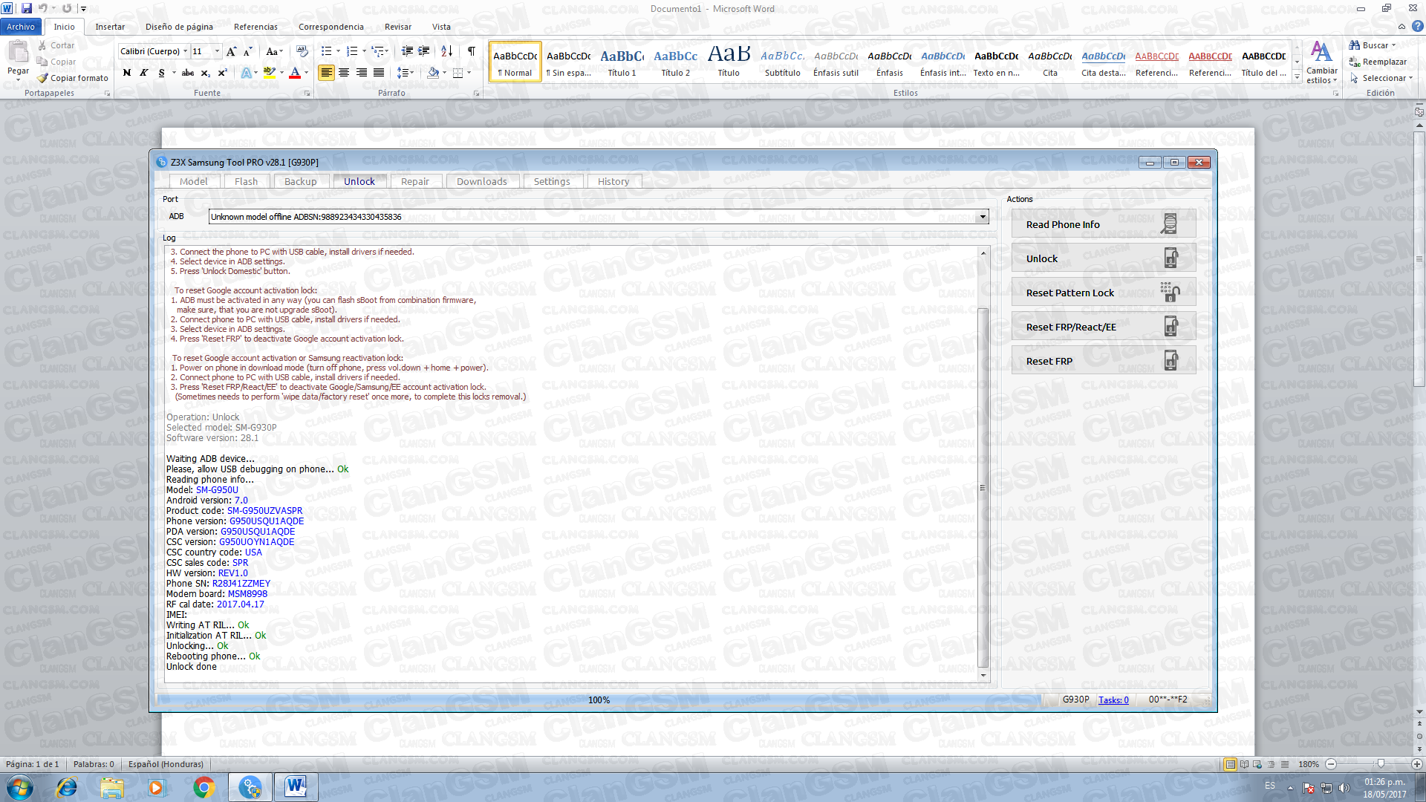Viewport: 1426px width, 802px height.
Task: Apply the Título 1 style
Action: pos(622,61)
